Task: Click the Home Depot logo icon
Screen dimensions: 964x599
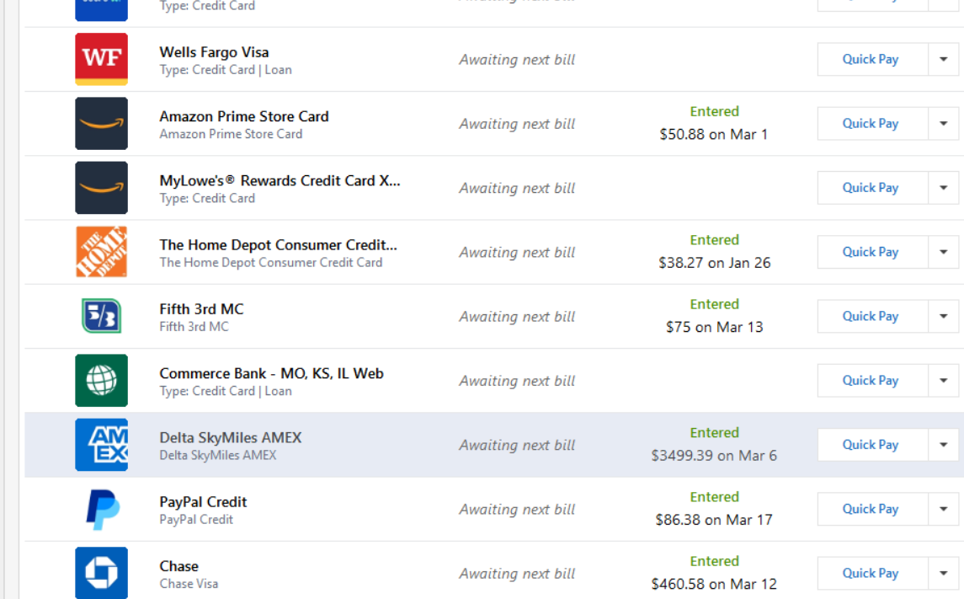Action: point(101,252)
